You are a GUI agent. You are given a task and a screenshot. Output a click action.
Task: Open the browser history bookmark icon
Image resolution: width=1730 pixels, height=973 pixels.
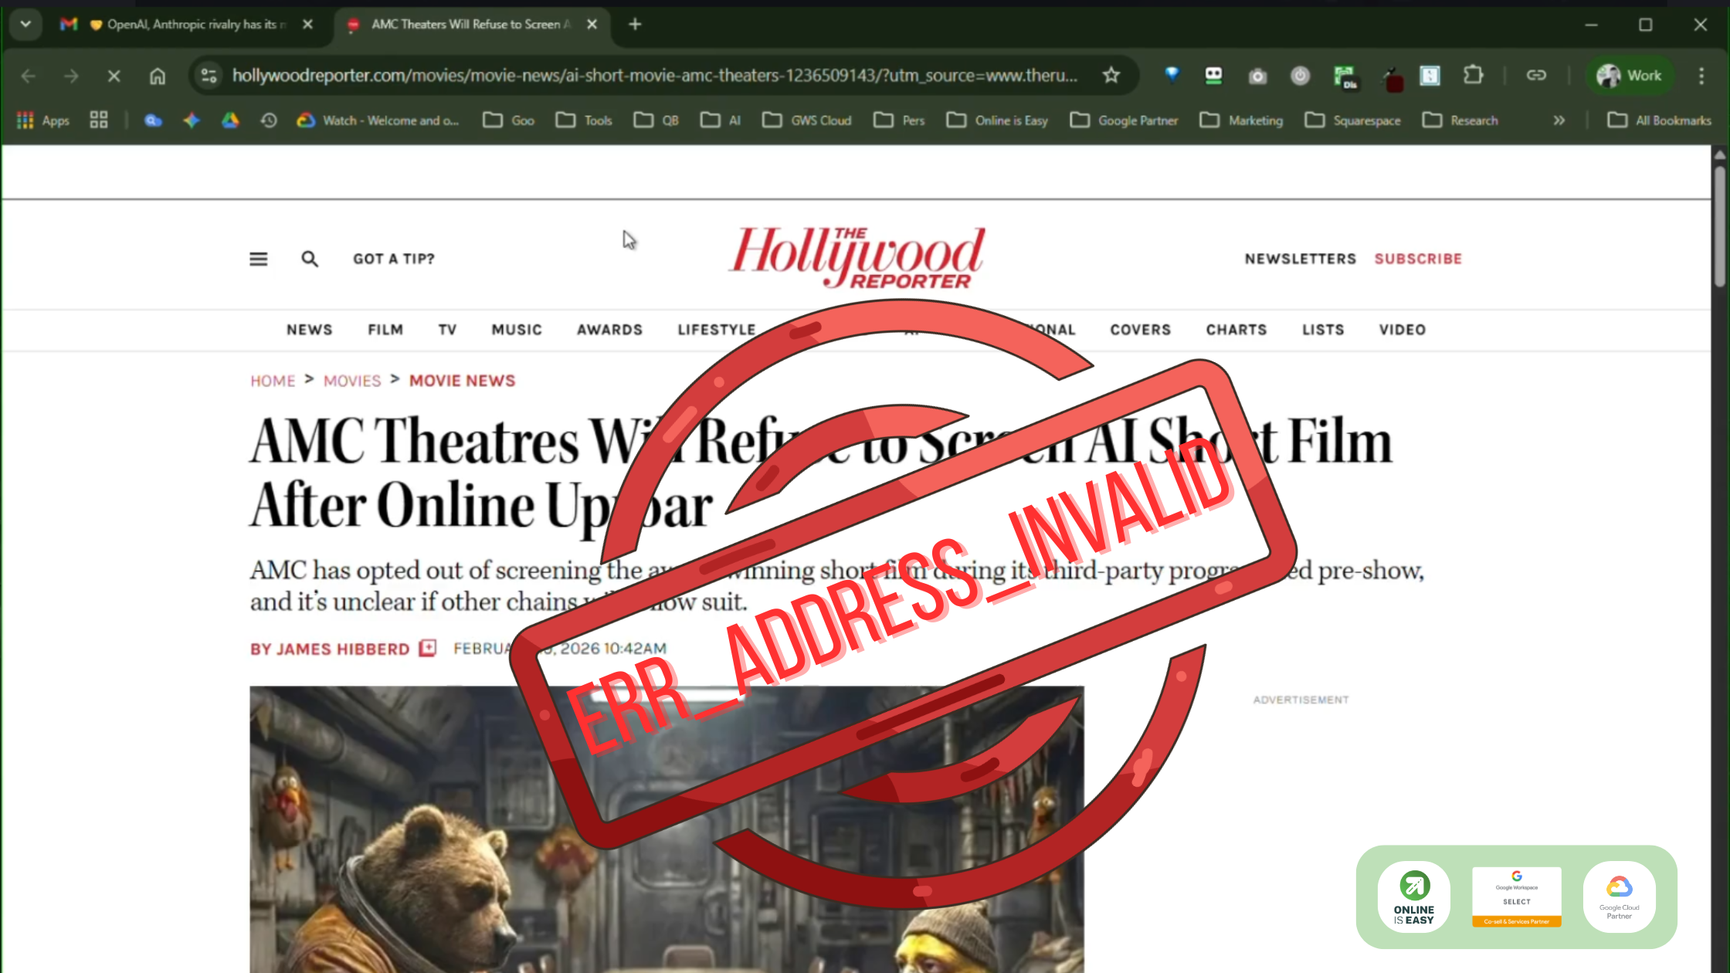[268, 120]
